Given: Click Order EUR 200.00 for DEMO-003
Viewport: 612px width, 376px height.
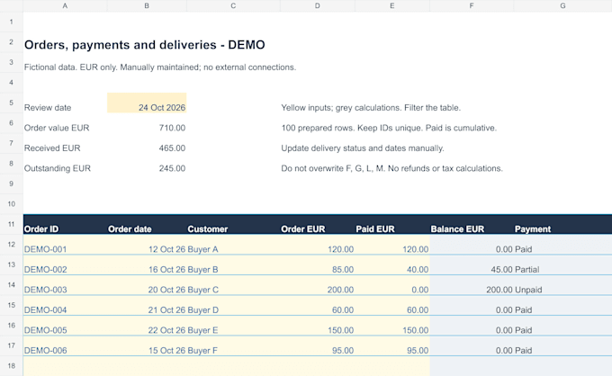Looking at the screenshot, I should tap(340, 290).
